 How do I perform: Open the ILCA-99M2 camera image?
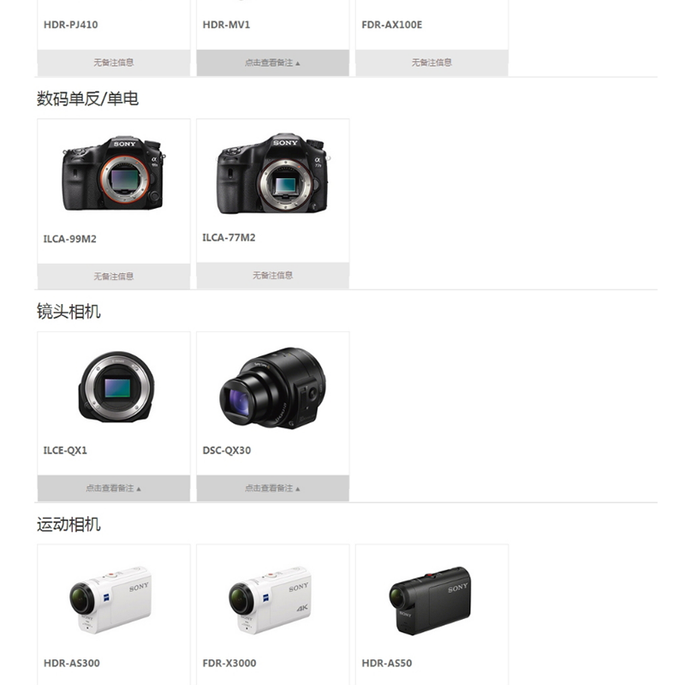114,174
